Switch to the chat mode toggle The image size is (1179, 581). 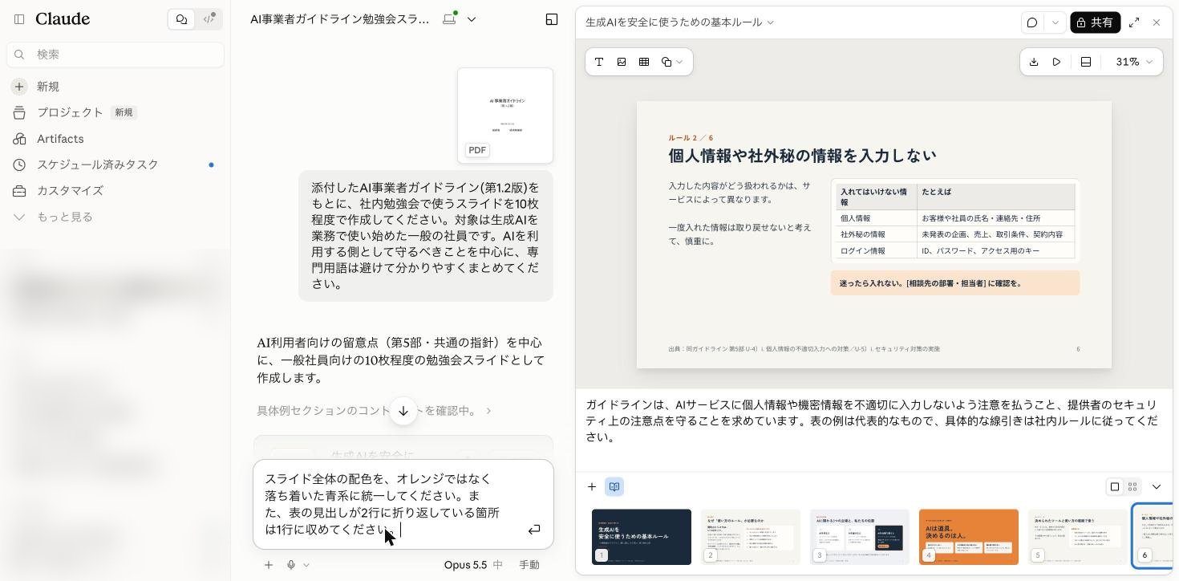click(182, 19)
